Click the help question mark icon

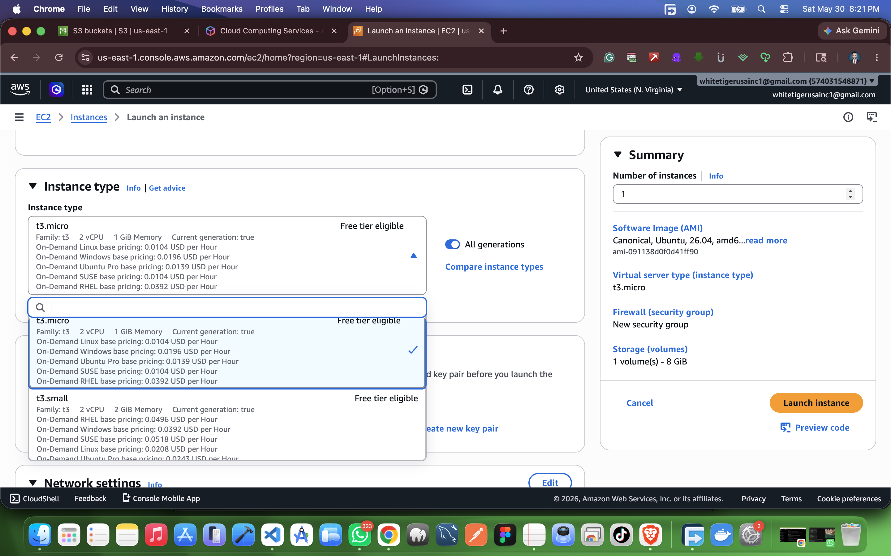point(529,90)
